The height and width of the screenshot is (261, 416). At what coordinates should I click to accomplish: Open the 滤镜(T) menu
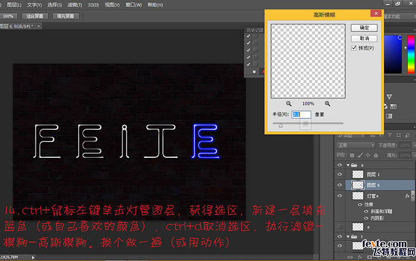pyautogui.click(x=74, y=4)
